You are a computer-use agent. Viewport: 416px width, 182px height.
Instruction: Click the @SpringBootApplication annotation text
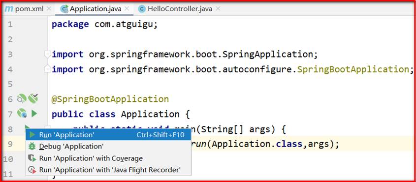[110, 99]
